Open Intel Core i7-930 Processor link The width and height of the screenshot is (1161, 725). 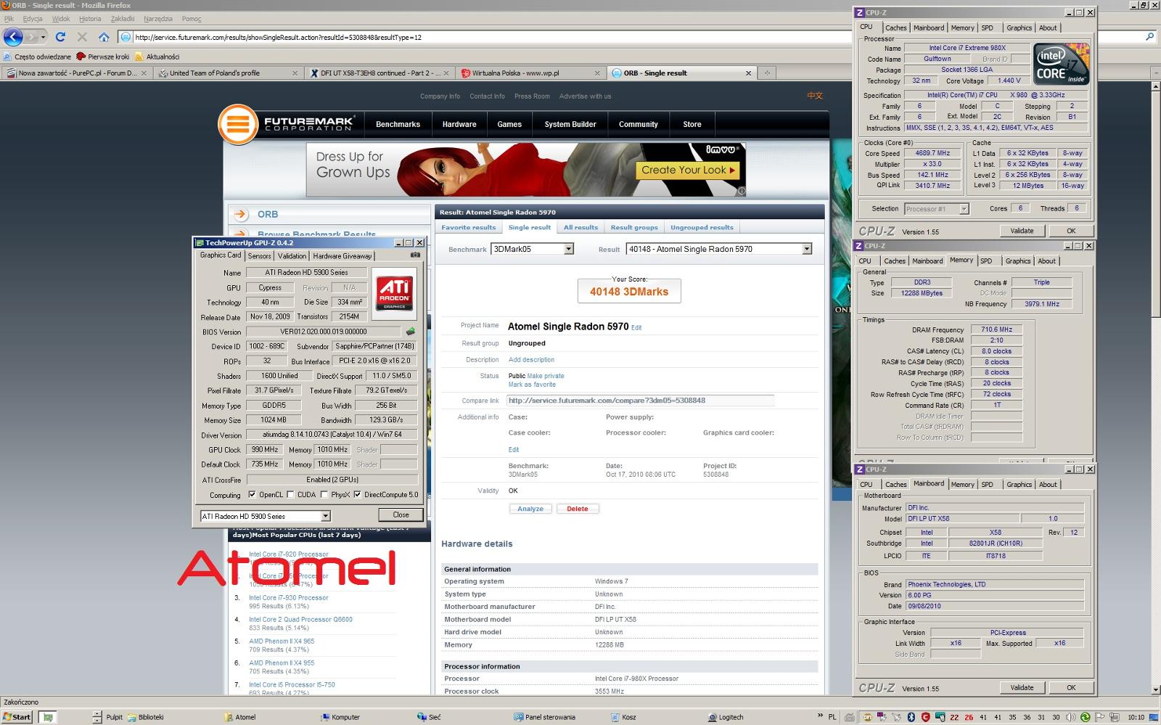289,598
